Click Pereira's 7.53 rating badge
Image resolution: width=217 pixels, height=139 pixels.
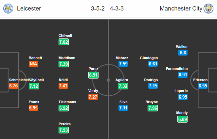[64, 130]
